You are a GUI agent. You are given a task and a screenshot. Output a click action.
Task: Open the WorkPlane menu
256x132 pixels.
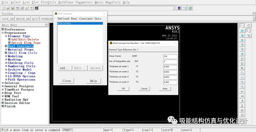pyautogui.click(x=66, y=2)
